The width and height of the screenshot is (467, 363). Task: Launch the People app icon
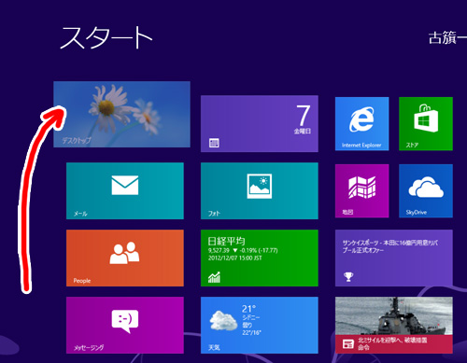124,253
